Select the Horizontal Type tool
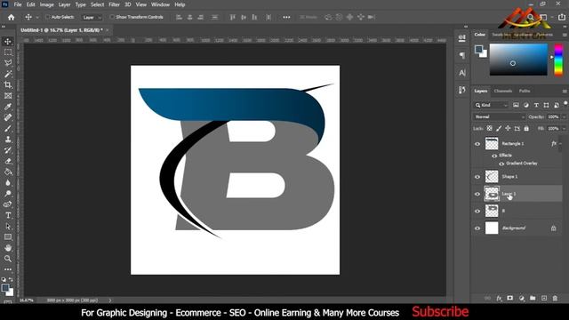The width and height of the screenshot is (569, 320). (8, 215)
